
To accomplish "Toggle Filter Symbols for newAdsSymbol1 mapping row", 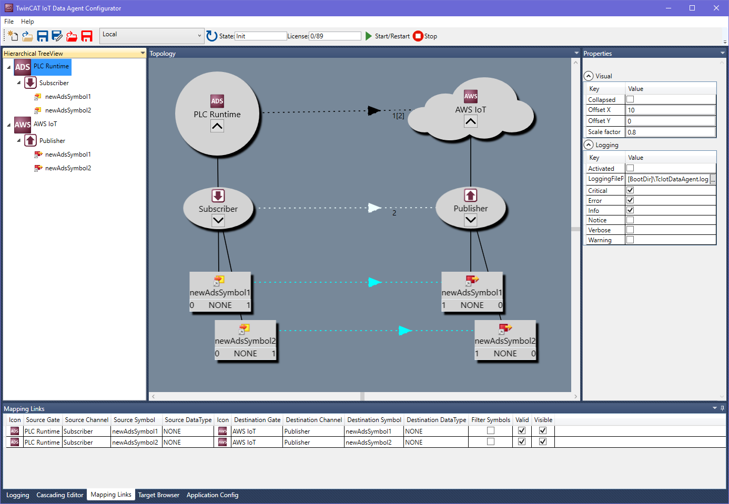I will [491, 430].
